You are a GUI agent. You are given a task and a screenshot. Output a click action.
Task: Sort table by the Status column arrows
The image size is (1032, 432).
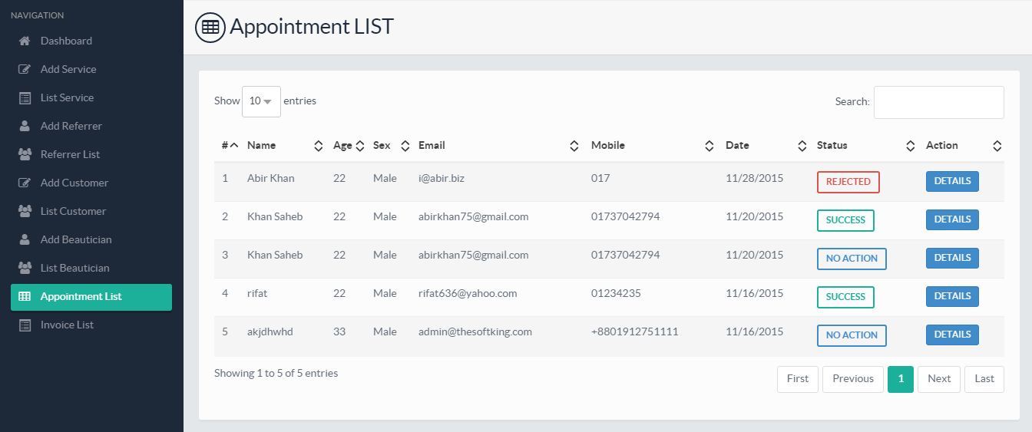click(x=910, y=146)
